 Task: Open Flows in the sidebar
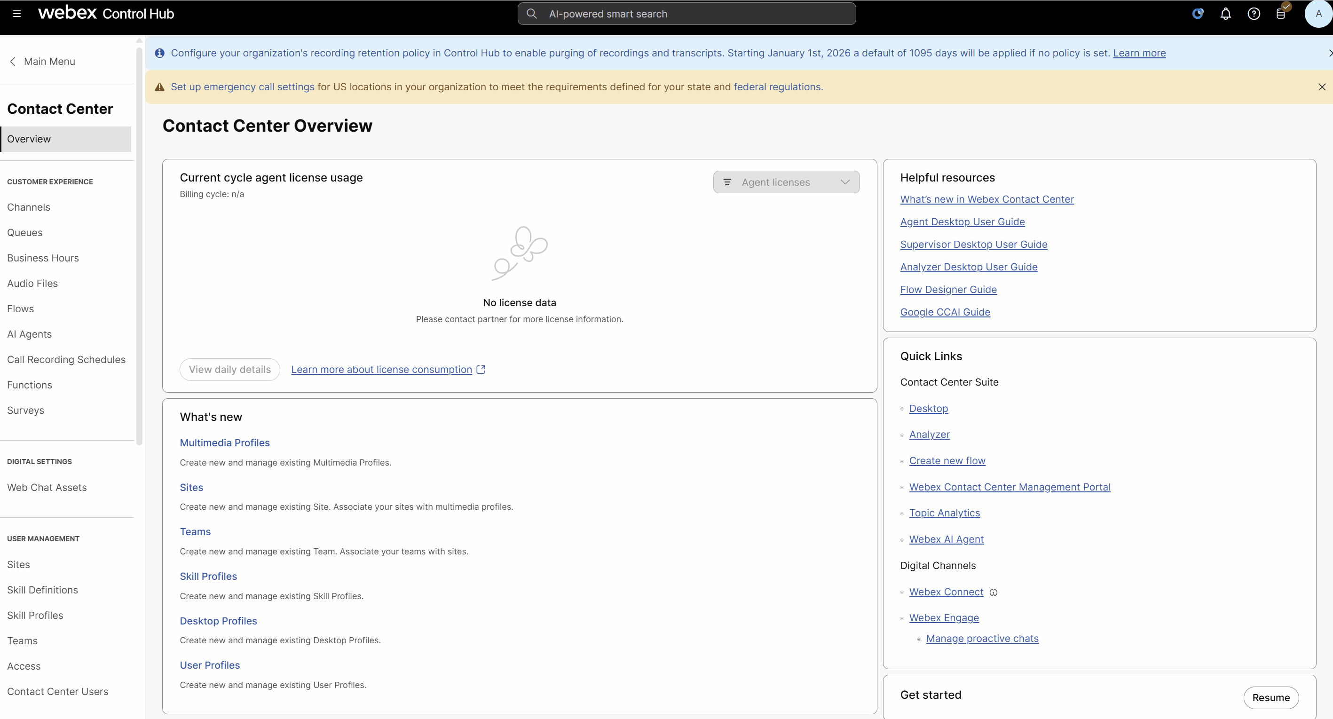21,308
